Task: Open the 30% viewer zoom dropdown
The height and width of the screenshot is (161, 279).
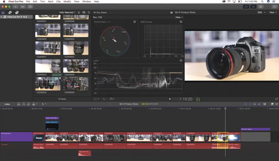Action: coord(261,12)
